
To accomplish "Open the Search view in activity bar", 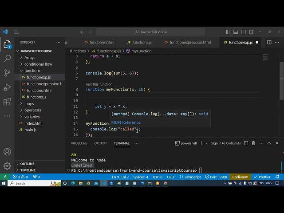I will [7, 59].
